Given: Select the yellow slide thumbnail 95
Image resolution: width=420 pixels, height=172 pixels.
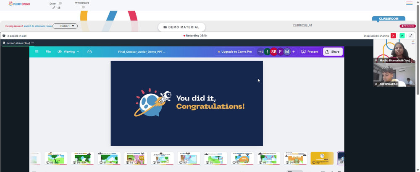Looking at the screenshot, I should [322, 158].
